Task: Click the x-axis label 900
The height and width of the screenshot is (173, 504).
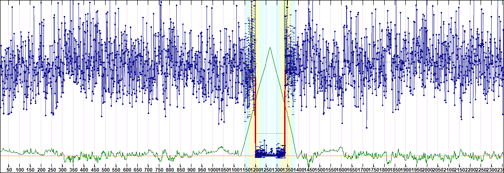Action: (191, 170)
